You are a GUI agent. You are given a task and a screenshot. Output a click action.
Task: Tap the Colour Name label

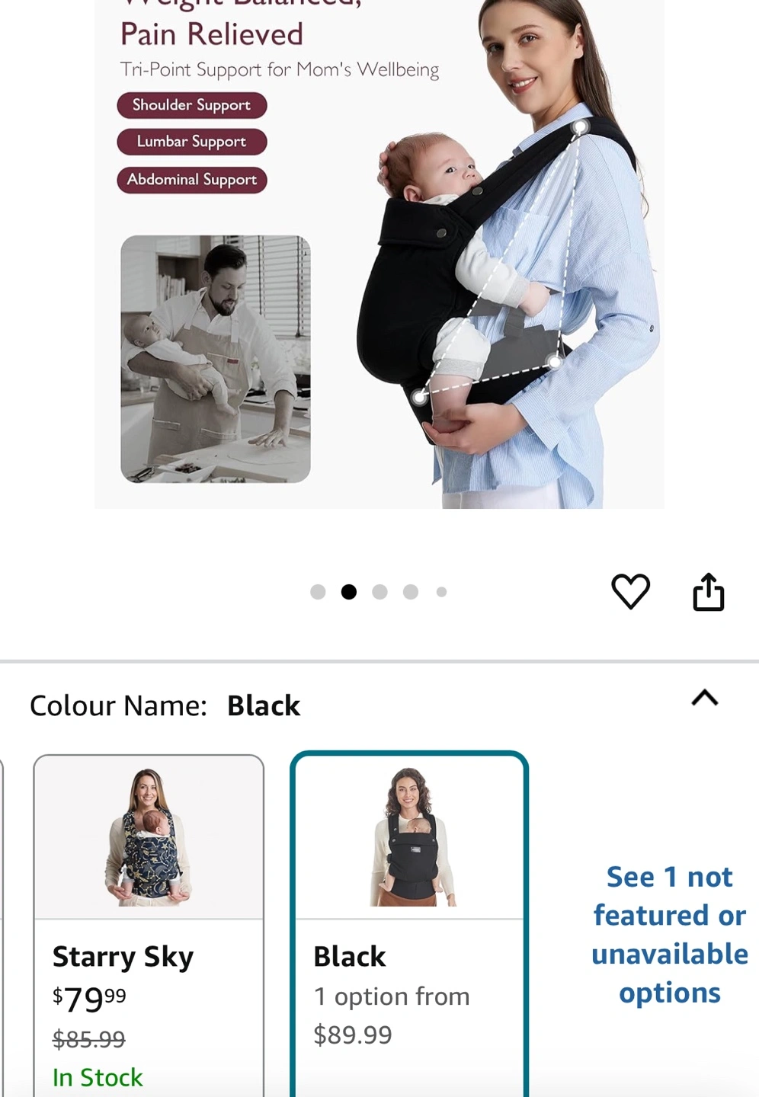coord(118,705)
